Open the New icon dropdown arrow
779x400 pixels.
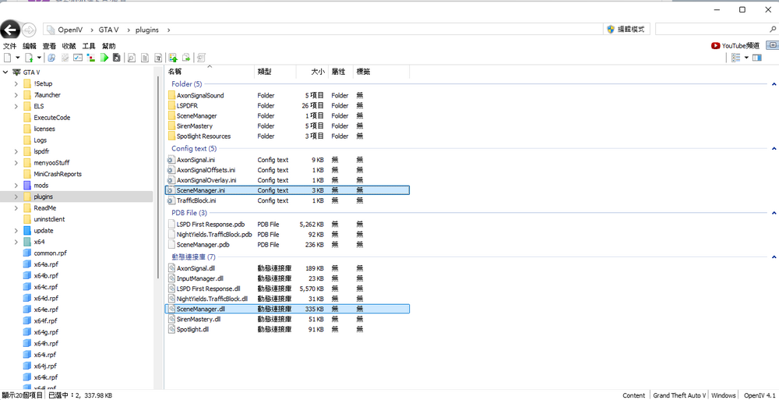pos(18,58)
